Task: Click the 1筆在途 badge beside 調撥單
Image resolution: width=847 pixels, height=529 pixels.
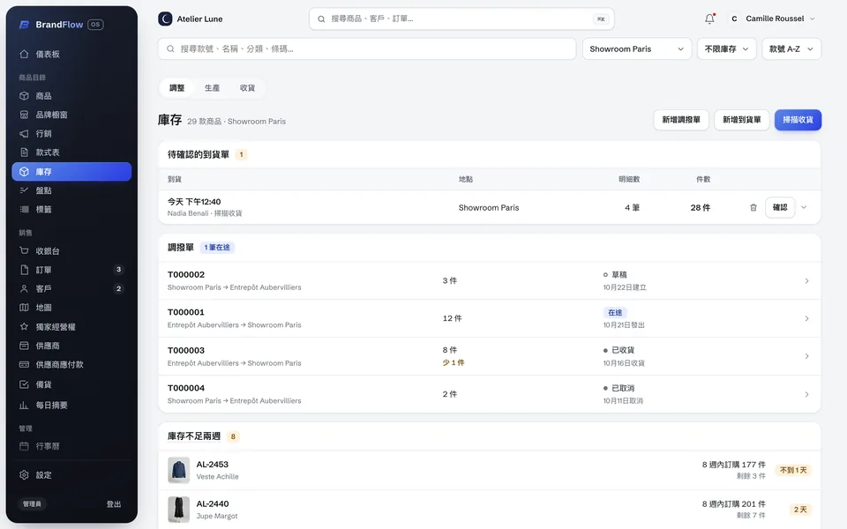Action: click(217, 247)
